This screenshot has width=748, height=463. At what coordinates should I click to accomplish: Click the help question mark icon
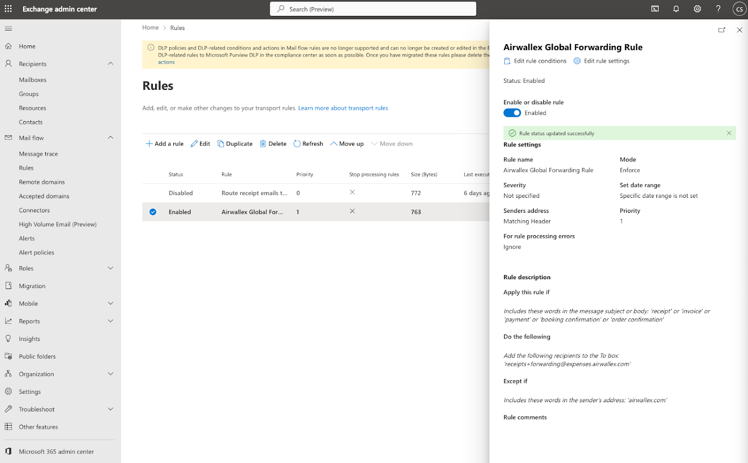pyautogui.click(x=718, y=9)
